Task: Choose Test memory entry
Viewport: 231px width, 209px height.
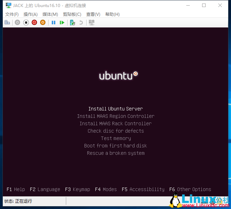Action: [116, 138]
